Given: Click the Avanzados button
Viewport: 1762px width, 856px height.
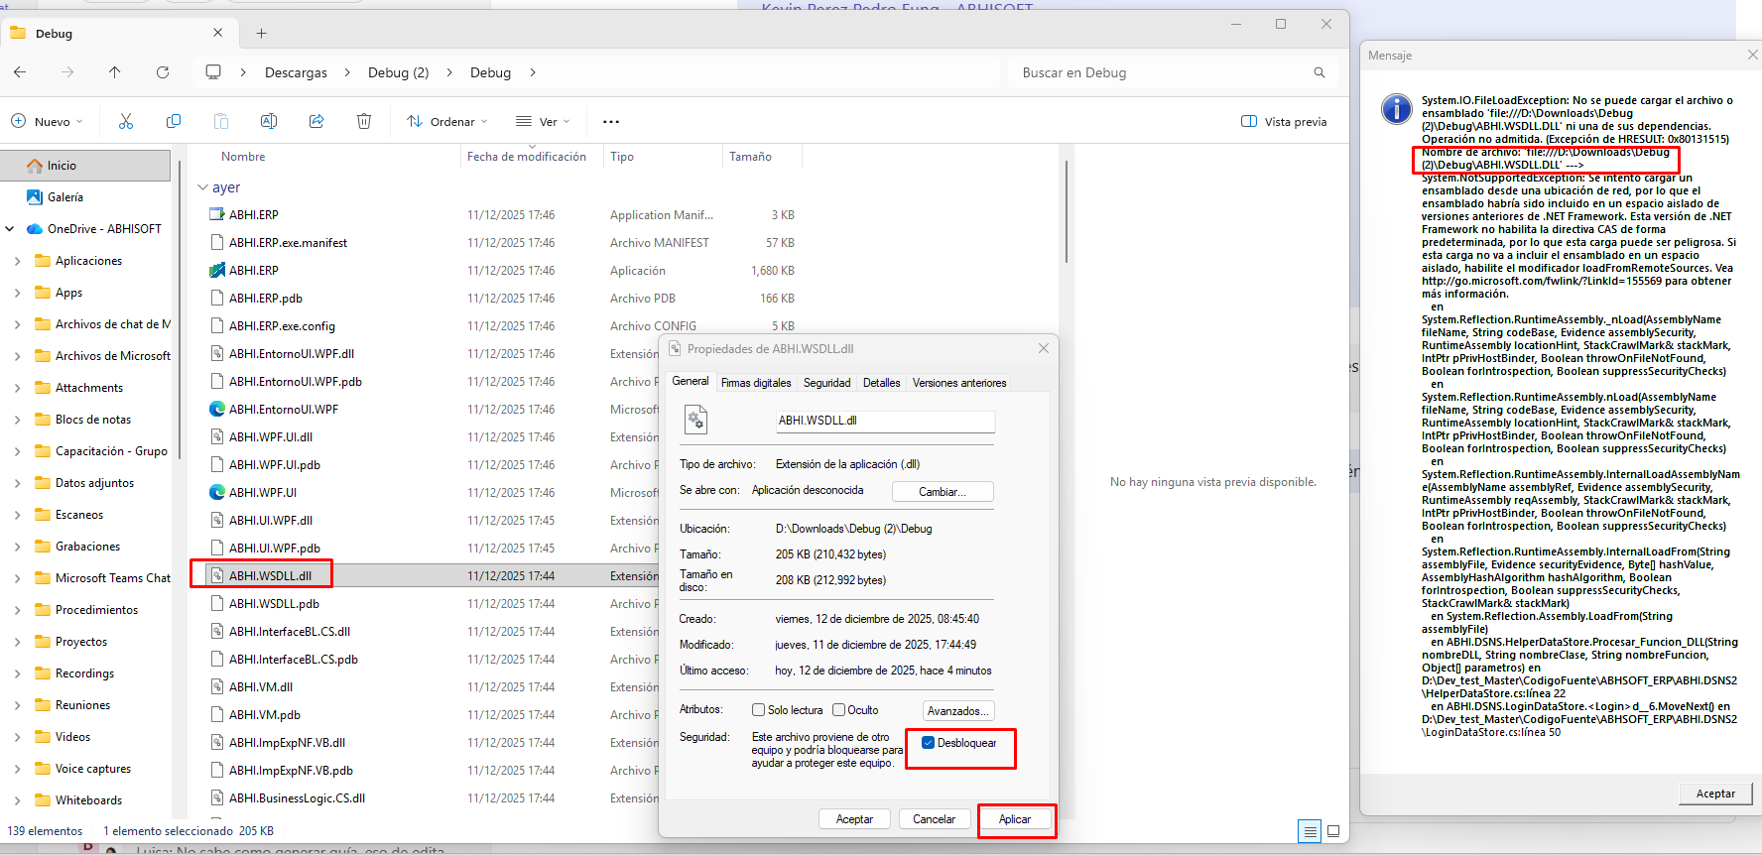Looking at the screenshot, I should coord(957,711).
